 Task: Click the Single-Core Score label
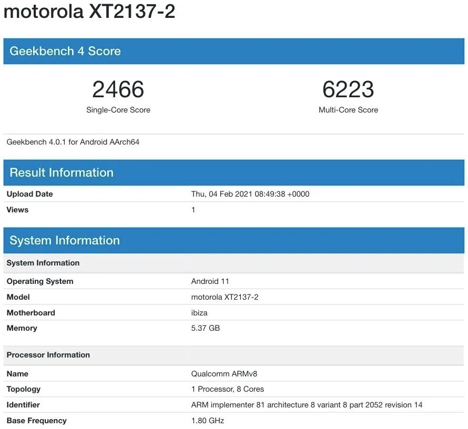point(118,110)
